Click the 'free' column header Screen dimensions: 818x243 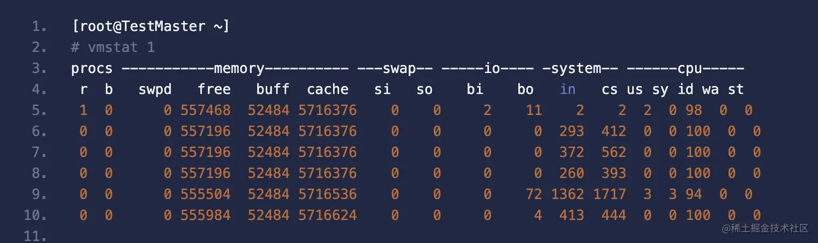coord(214,89)
